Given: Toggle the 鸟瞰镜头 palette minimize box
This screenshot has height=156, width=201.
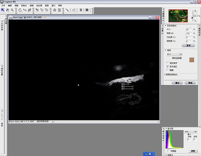Looking at the screenshot, I should 164,9.
